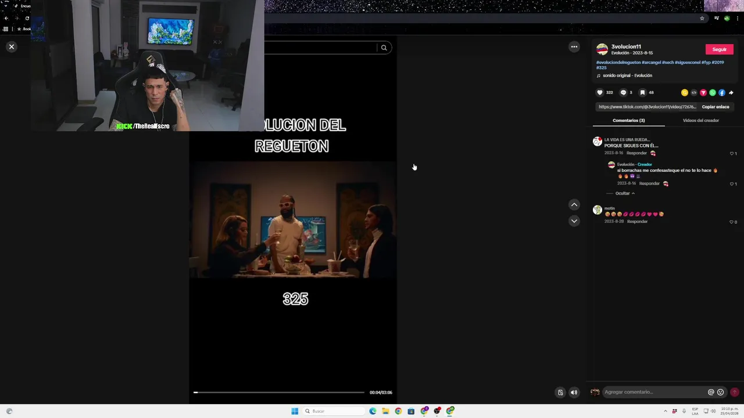Open the Windows Start menu

tap(295, 411)
